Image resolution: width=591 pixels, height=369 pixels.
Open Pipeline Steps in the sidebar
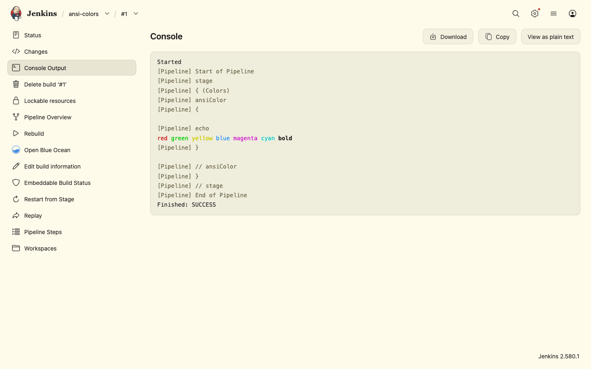[72, 232]
